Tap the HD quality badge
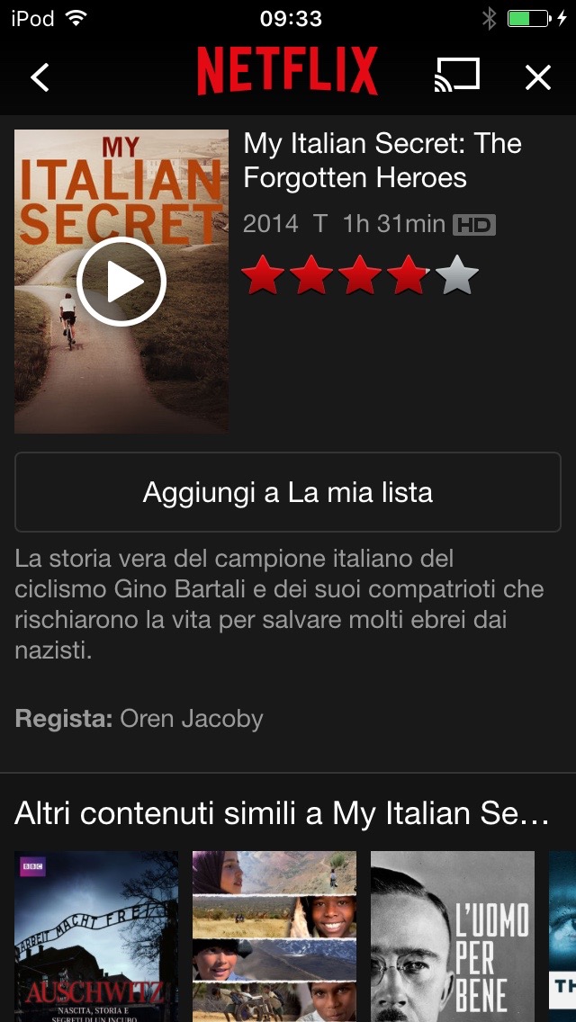Viewport: 576px width, 1022px height. point(474,225)
